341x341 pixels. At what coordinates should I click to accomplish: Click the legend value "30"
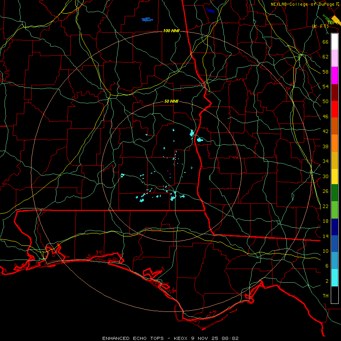click(325, 176)
